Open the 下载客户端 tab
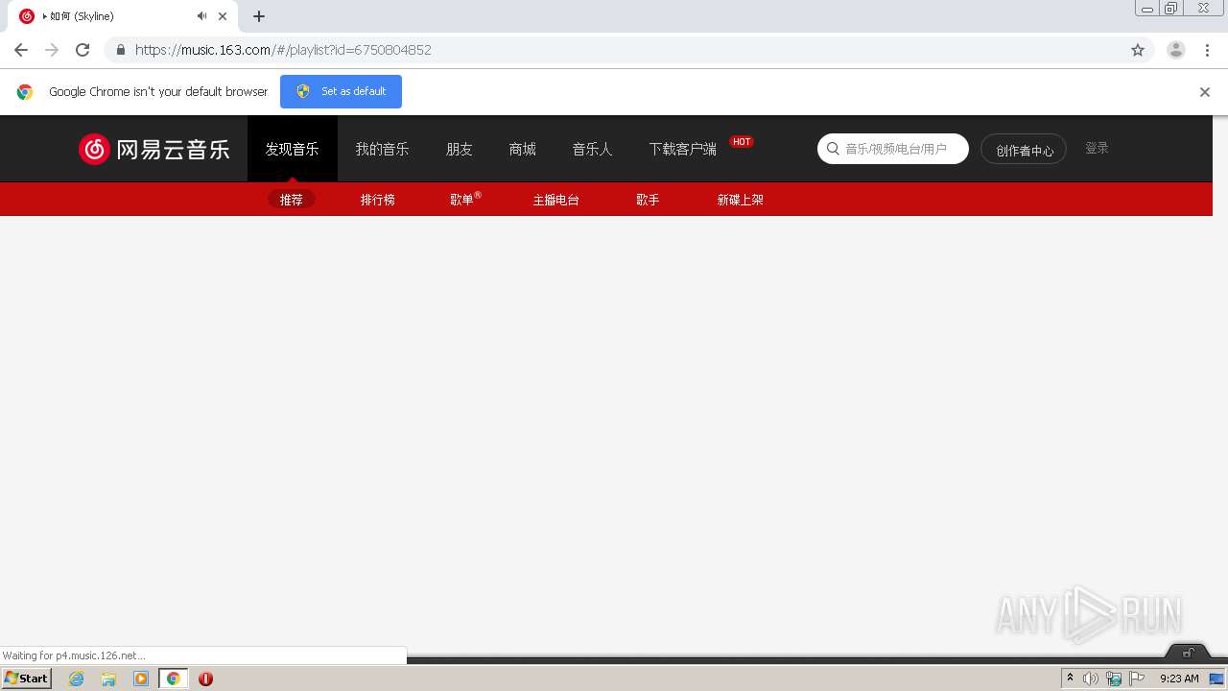The image size is (1228, 691). (x=682, y=149)
